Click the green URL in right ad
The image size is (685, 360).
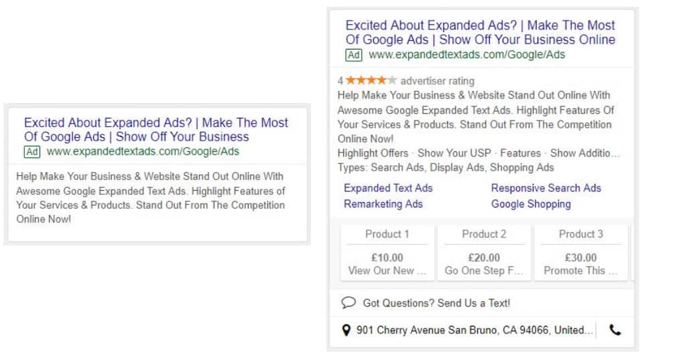point(466,55)
